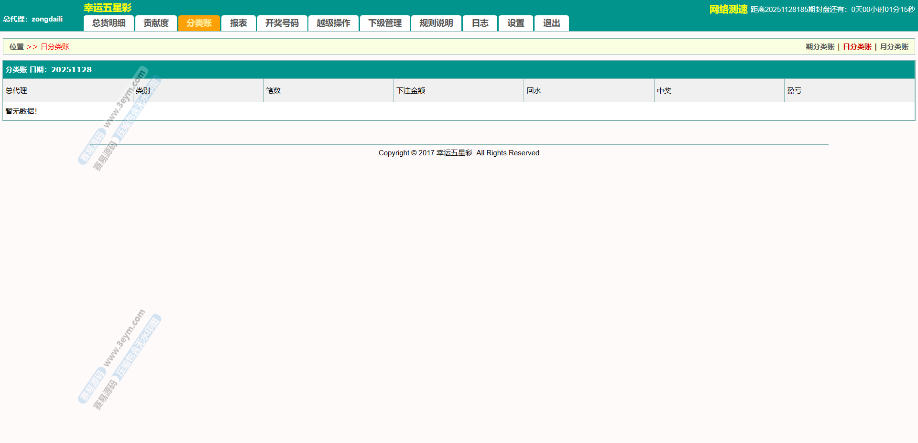Open the 报表 tab
918x443 pixels.
point(238,23)
